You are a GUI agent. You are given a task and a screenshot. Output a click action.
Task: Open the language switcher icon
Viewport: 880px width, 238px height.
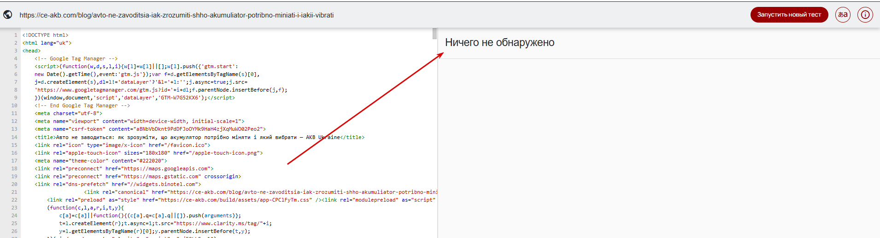(843, 15)
